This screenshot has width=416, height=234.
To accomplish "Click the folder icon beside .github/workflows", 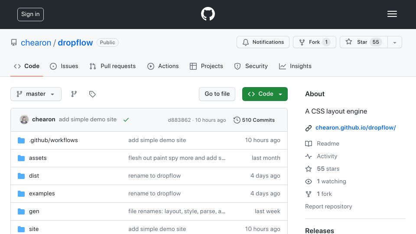I will point(21,140).
